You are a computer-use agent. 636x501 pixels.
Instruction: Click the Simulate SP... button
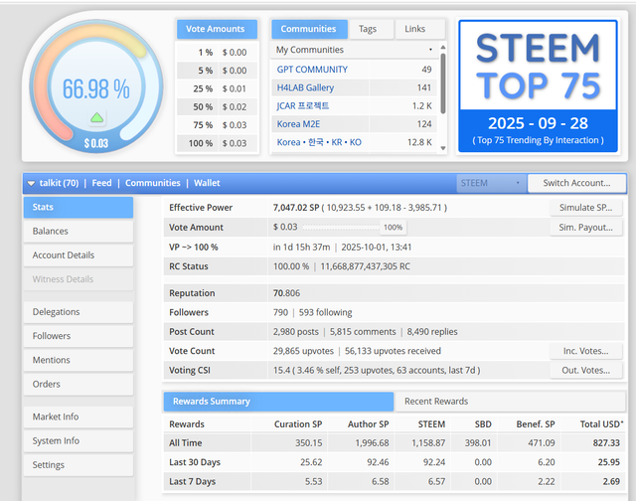[x=585, y=208]
